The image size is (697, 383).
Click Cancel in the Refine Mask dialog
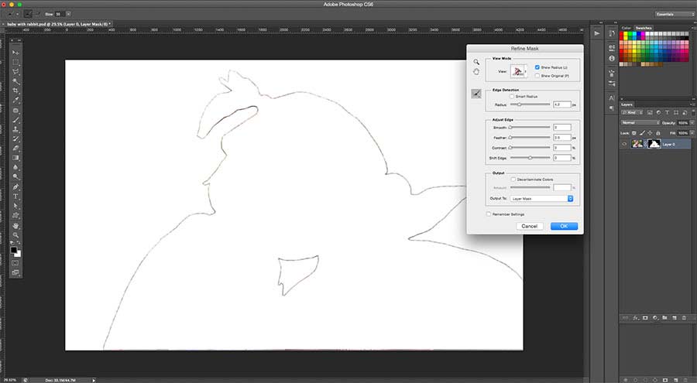pyautogui.click(x=530, y=226)
